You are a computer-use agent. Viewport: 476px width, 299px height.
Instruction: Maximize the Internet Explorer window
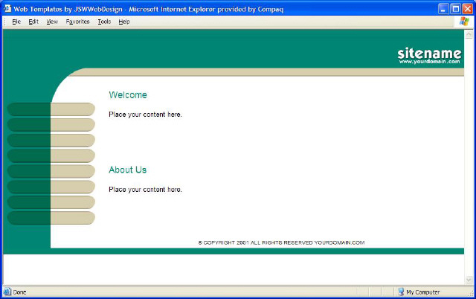(455, 7)
